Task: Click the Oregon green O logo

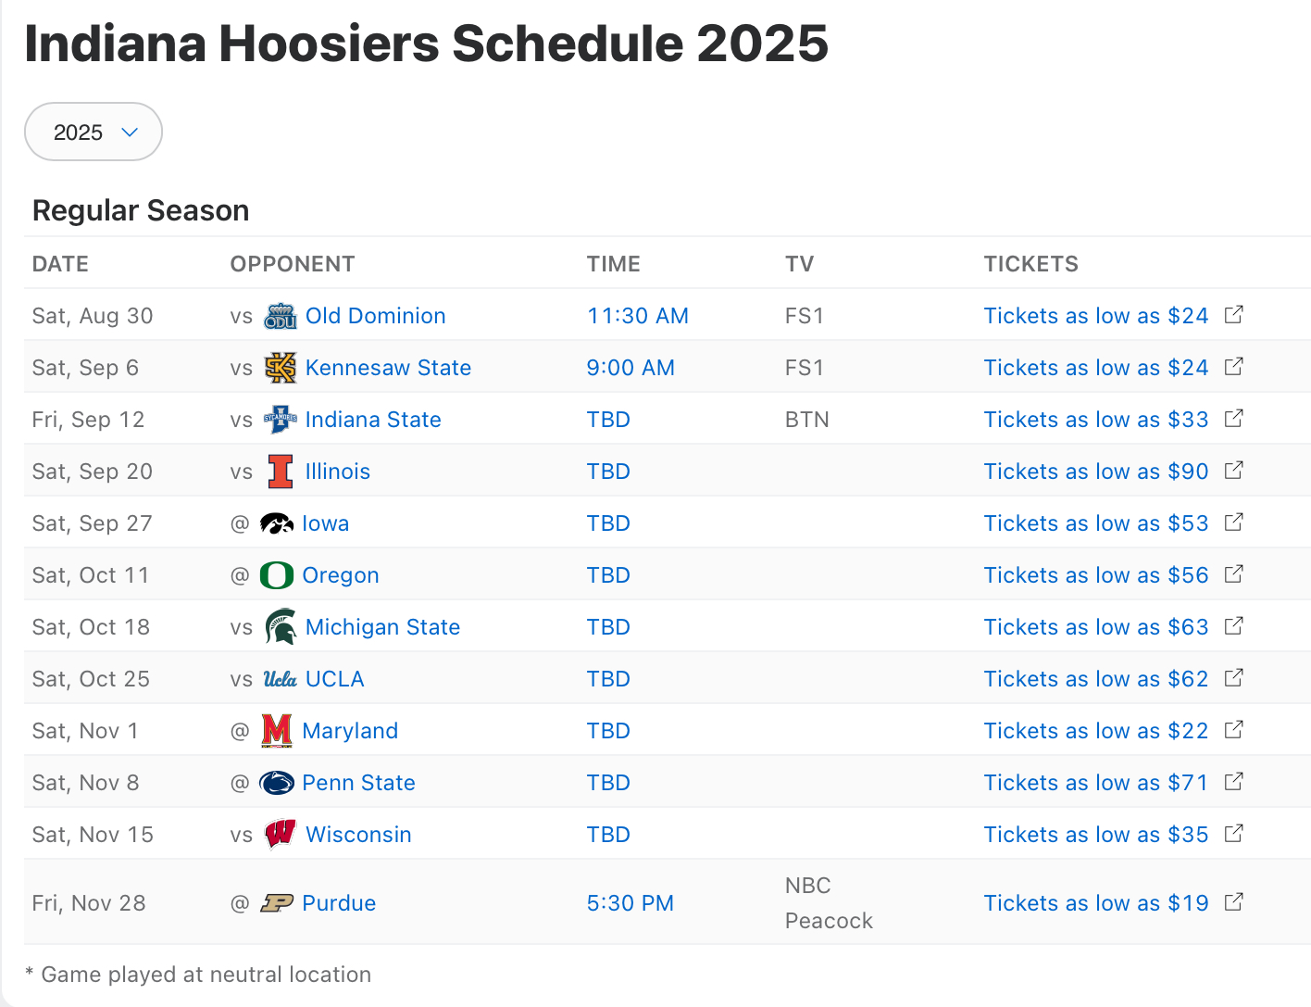Action: (x=277, y=575)
